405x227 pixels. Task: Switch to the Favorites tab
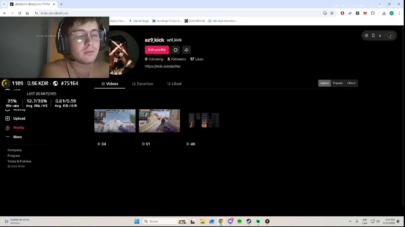point(143,84)
